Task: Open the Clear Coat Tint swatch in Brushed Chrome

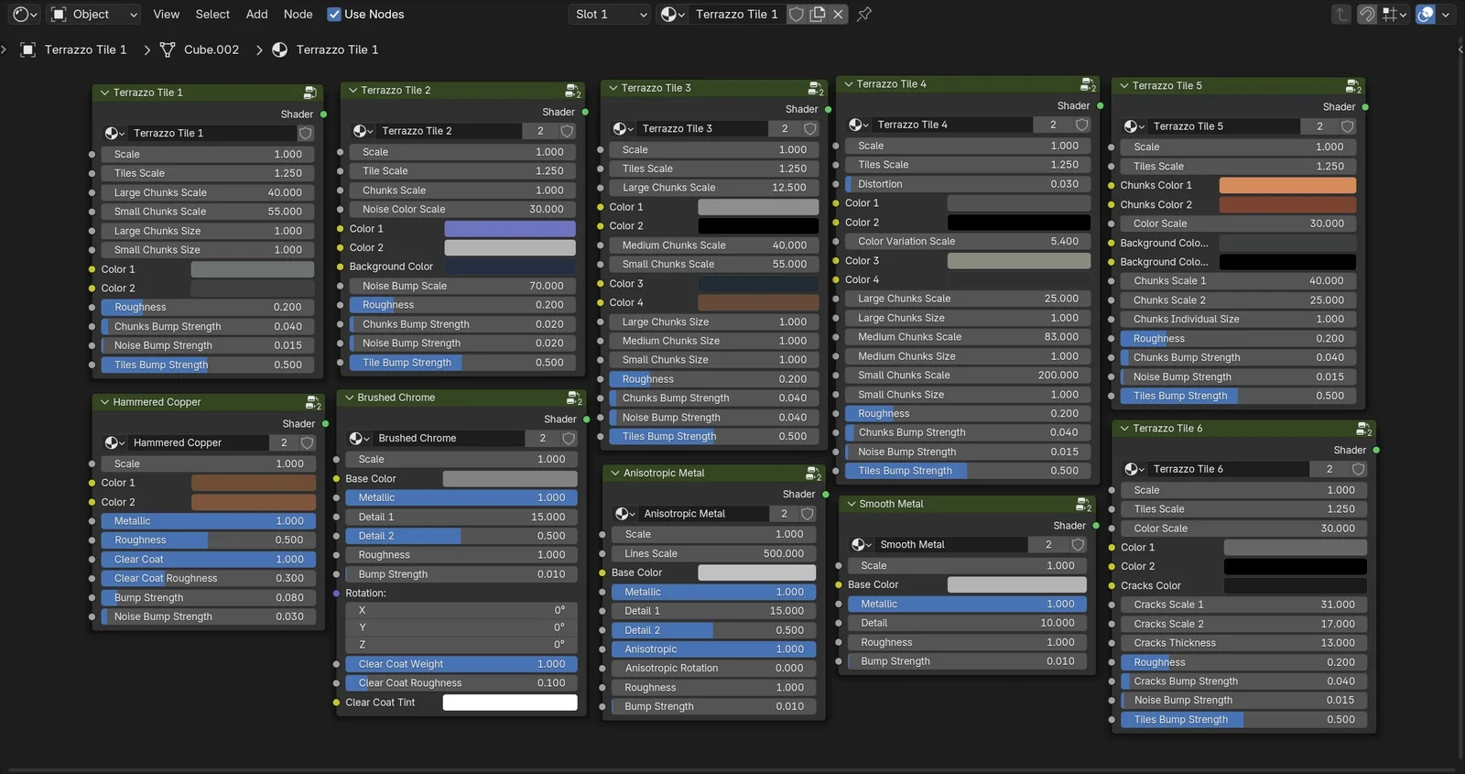Action: [x=510, y=703]
